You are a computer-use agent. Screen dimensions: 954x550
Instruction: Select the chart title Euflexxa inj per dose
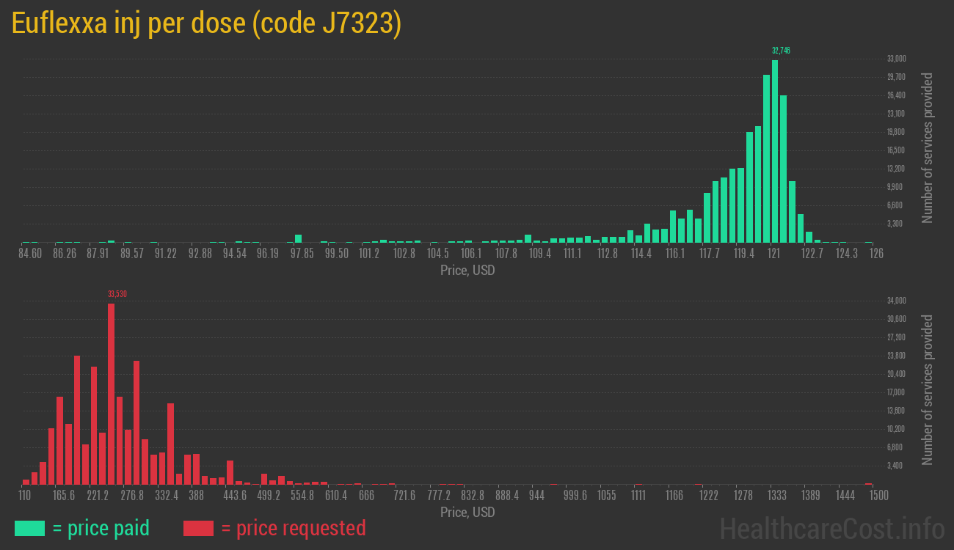click(206, 23)
